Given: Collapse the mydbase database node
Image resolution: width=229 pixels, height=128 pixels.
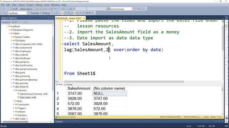Looking at the screenshot, I should 7,26.
